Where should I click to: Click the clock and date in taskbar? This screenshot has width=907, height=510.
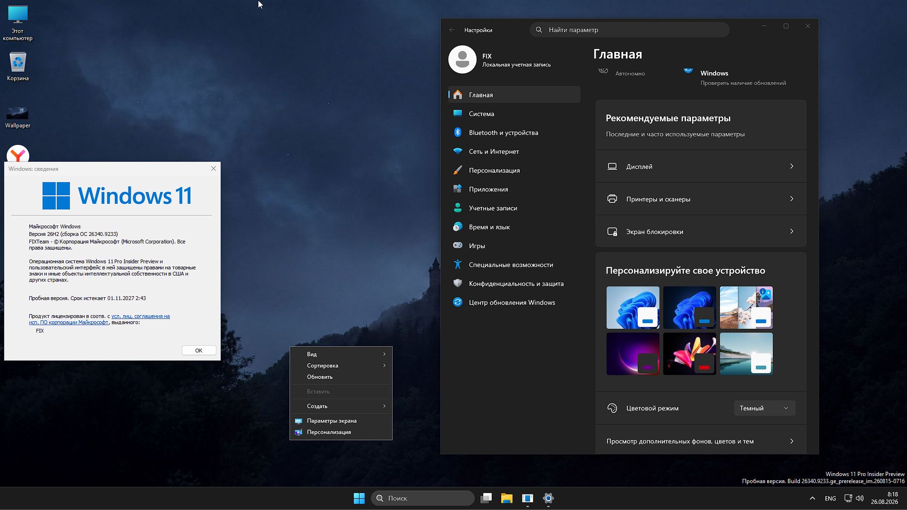click(885, 498)
